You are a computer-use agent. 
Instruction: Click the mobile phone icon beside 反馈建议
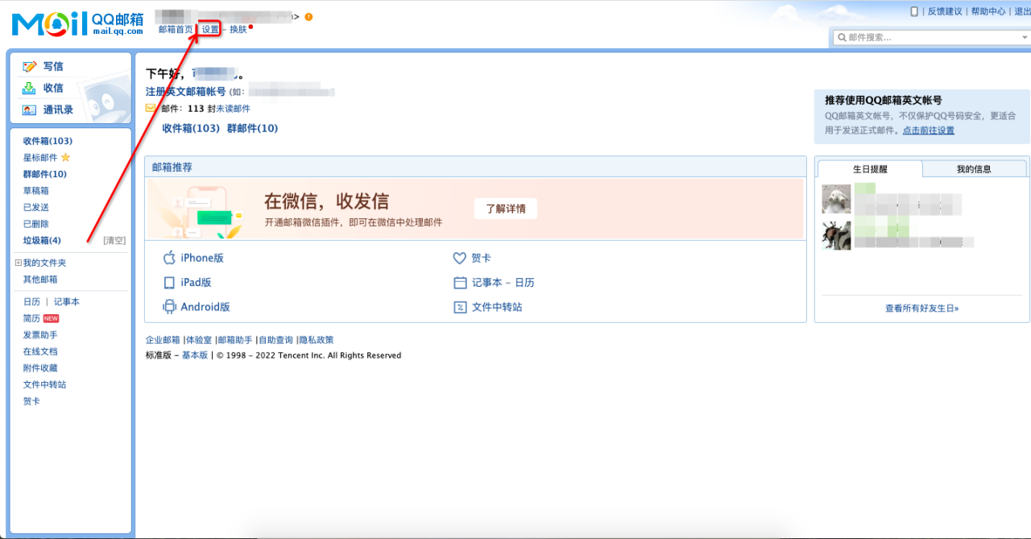pyautogui.click(x=914, y=11)
